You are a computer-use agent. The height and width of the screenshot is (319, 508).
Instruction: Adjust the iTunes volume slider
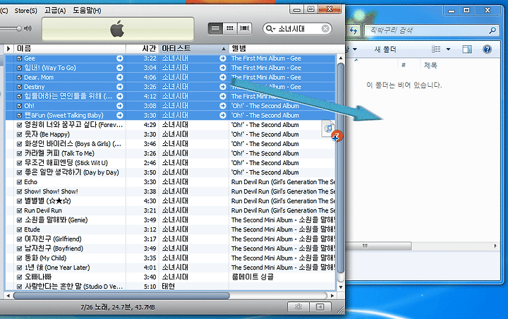click(18, 28)
